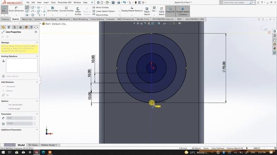Select the Corner Rectangle tool

27,11
